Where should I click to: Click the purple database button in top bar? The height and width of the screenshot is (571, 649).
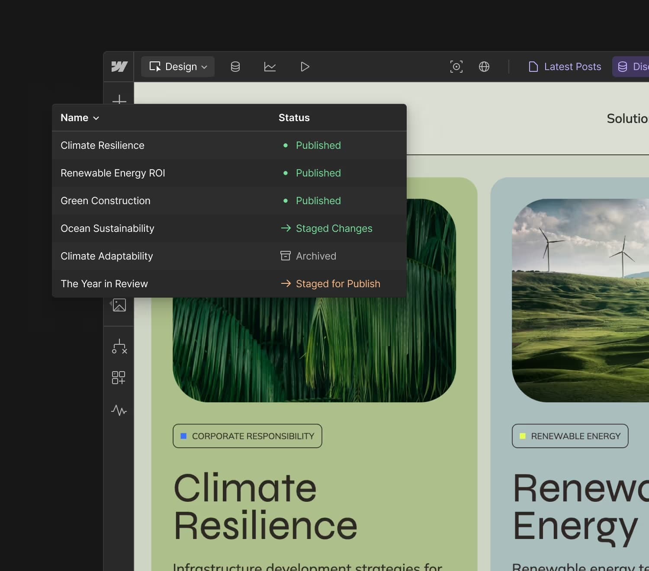pos(631,67)
